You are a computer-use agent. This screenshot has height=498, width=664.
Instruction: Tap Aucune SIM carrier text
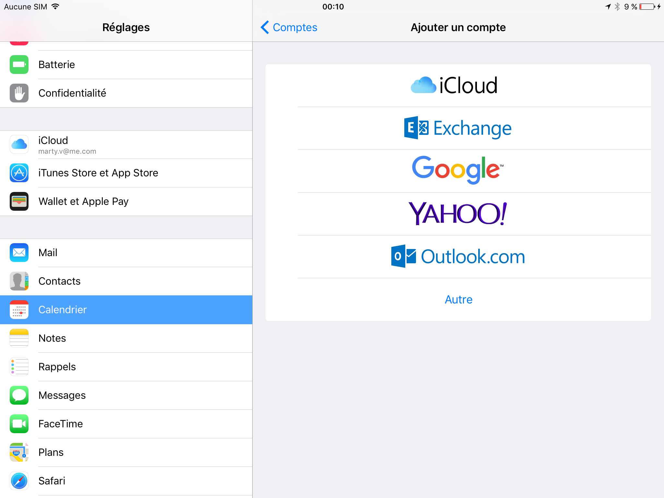[25, 6]
